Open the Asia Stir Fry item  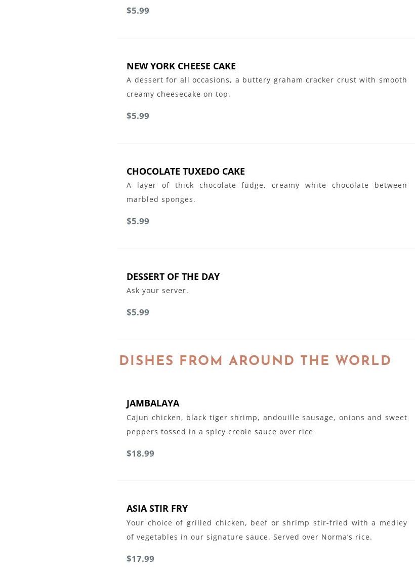[157, 508]
